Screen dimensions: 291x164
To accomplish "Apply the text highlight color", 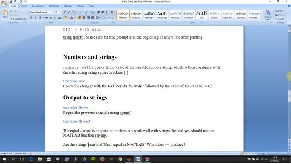I will pos(65,18).
